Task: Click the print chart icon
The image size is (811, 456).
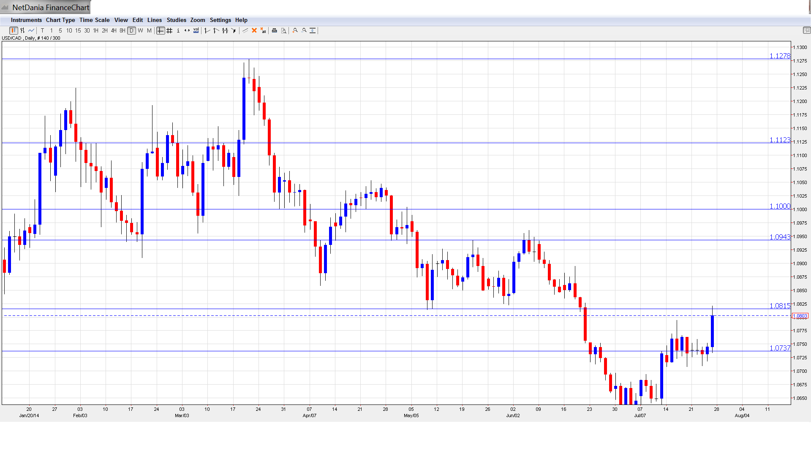Action: pyautogui.click(x=275, y=30)
